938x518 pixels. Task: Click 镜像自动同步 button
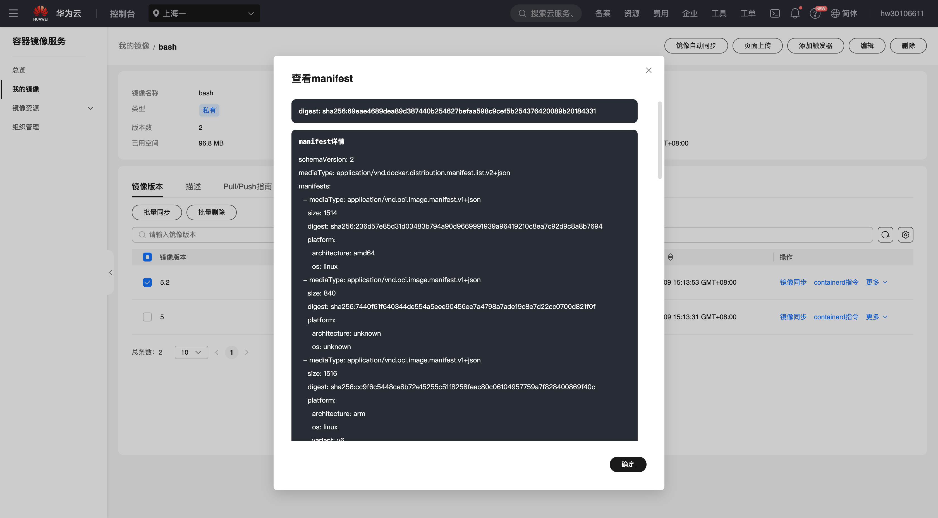click(x=696, y=45)
